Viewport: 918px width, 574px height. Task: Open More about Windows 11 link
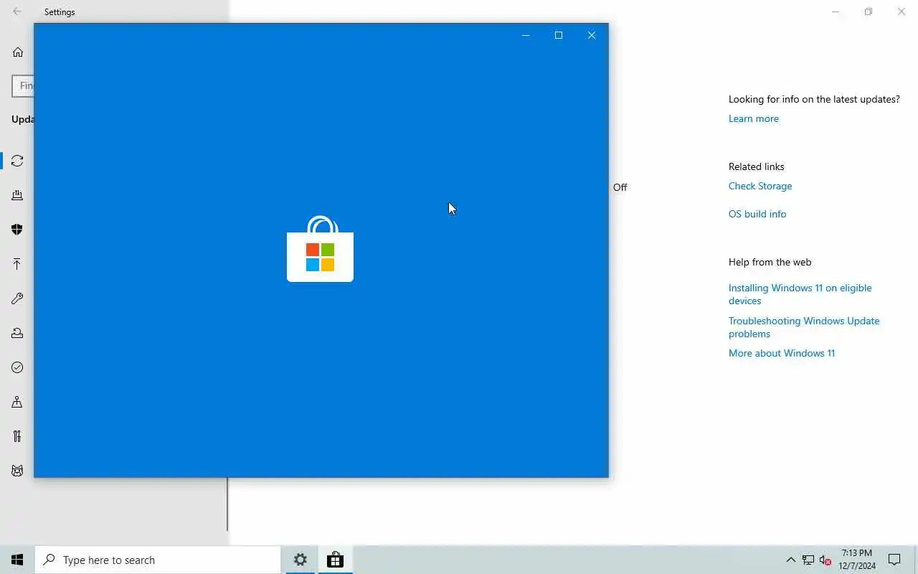coord(782,353)
